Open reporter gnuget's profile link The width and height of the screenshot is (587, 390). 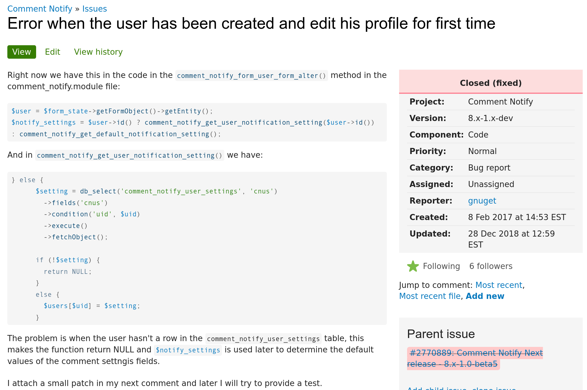click(x=482, y=201)
